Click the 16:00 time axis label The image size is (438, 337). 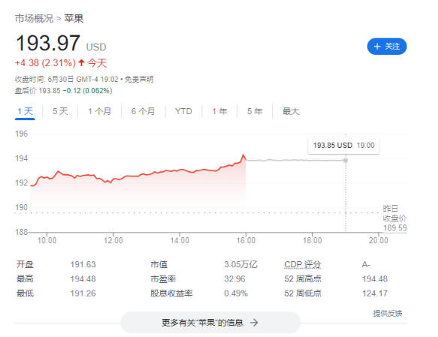[x=246, y=240]
